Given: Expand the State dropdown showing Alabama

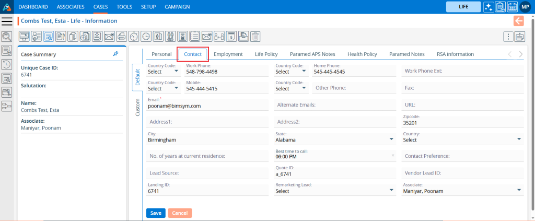Looking at the screenshot, I should [x=391, y=139].
